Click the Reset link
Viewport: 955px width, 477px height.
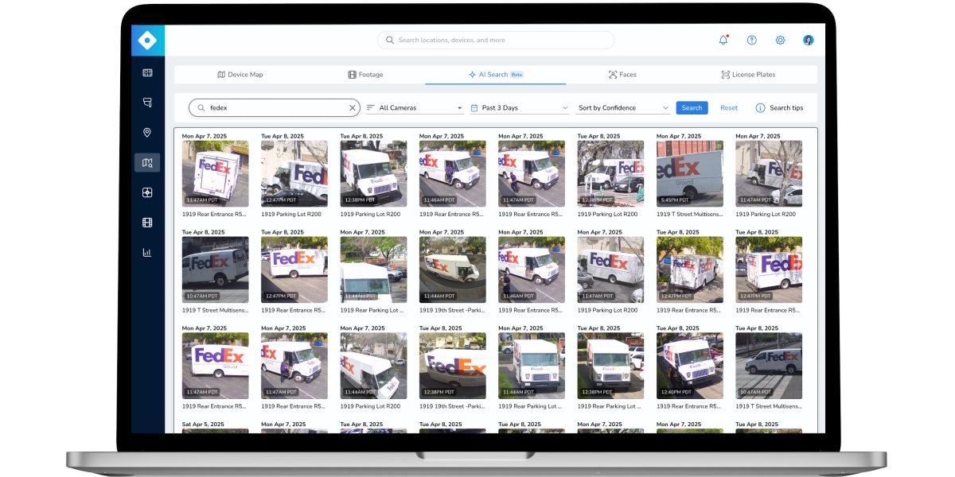pos(729,108)
